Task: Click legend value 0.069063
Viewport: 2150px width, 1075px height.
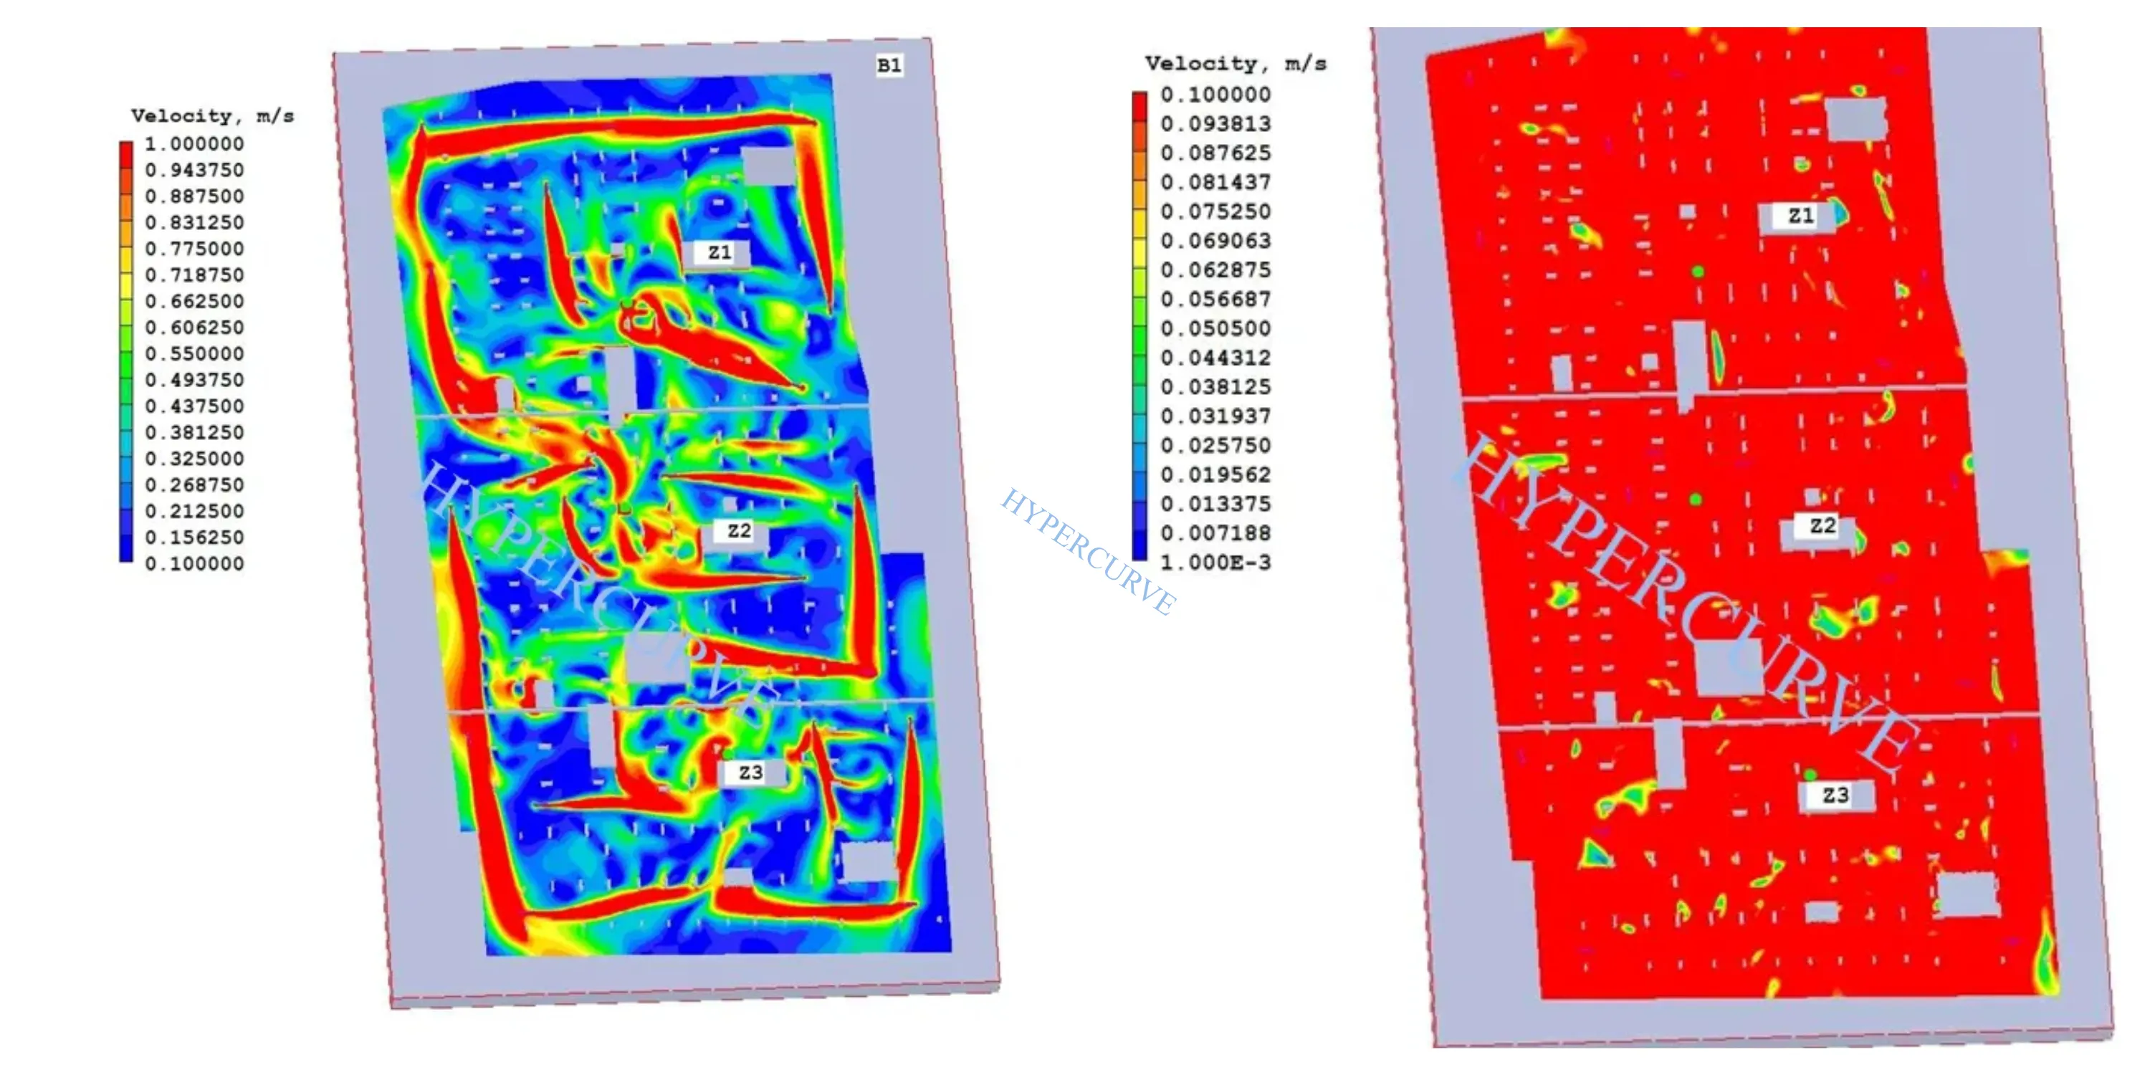Action: tap(1215, 242)
